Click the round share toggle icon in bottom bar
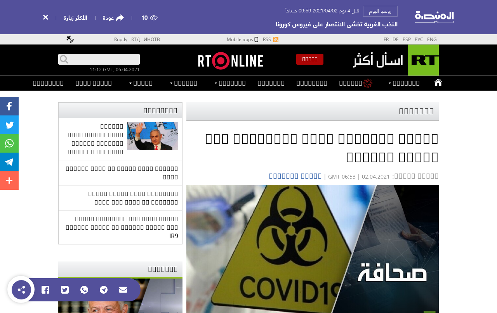The height and width of the screenshot is (313, 497). click(x=21, y=290)
